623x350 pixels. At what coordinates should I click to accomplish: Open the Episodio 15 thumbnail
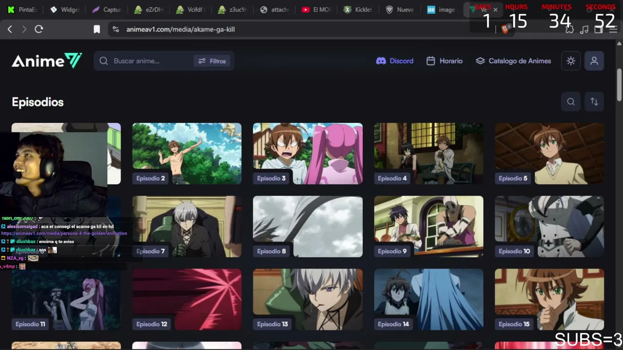click(550, 299)
